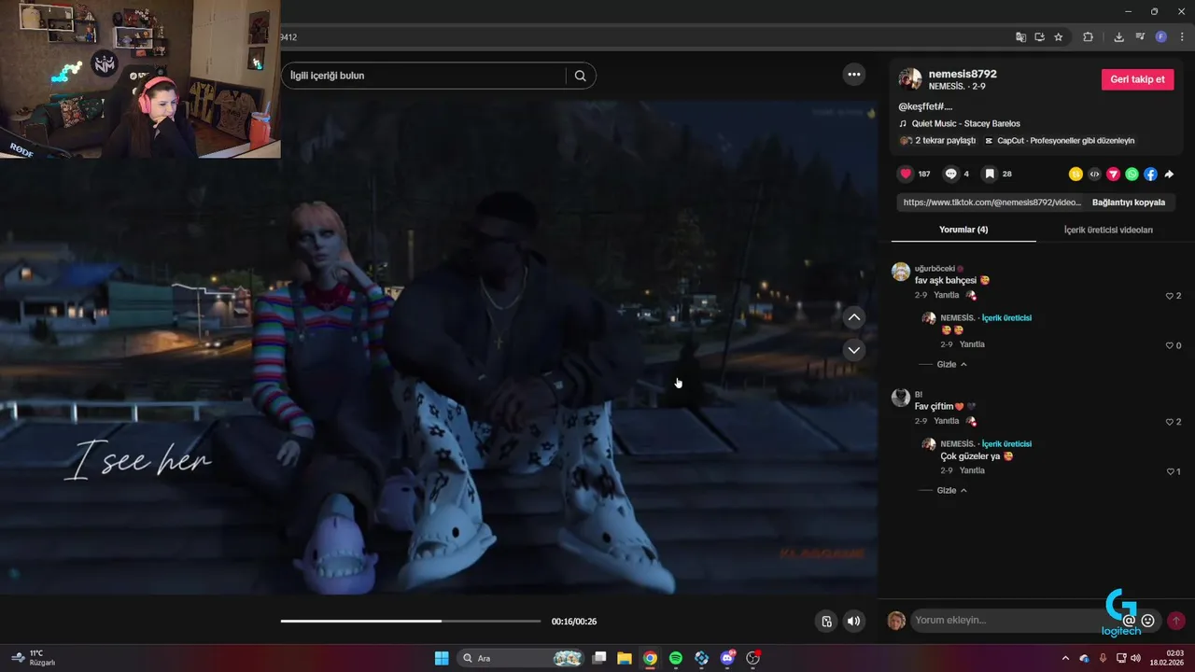Like the reply "Çok güzeler ya"
The height and width of the screenshot is (672, 1195).
pos(1173,471)
